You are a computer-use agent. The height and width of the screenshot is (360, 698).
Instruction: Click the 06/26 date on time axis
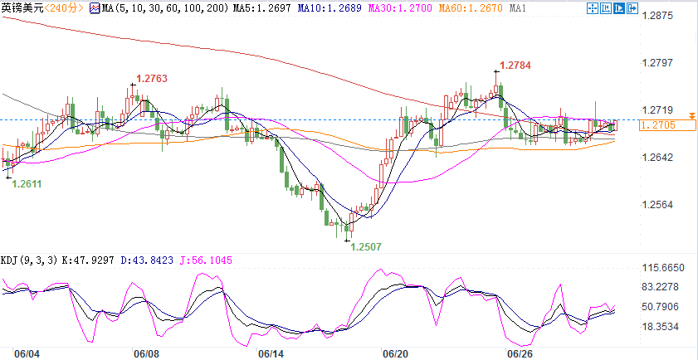519,353
